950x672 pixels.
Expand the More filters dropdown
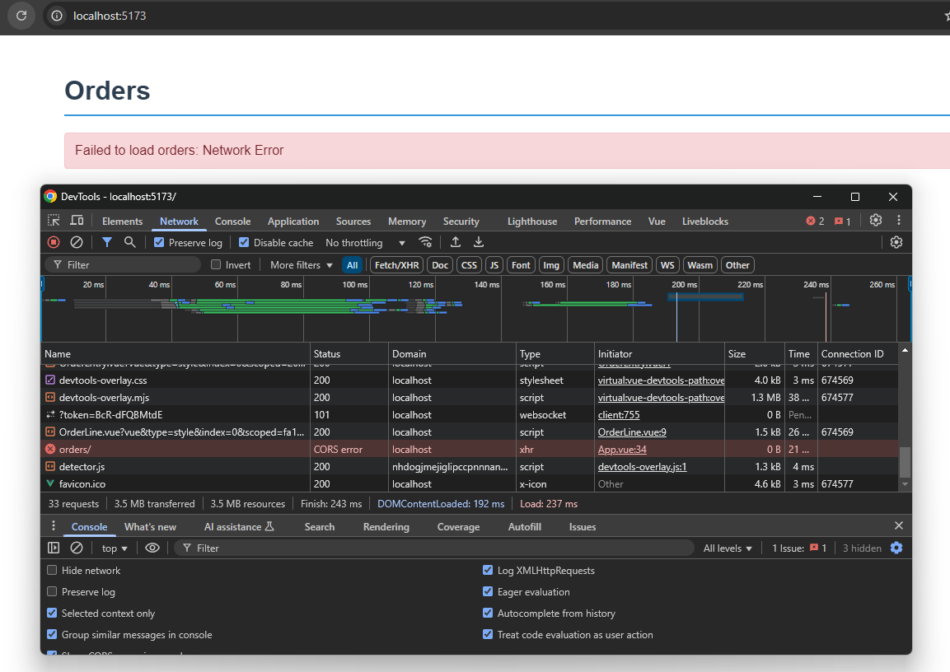click(301, 265)
